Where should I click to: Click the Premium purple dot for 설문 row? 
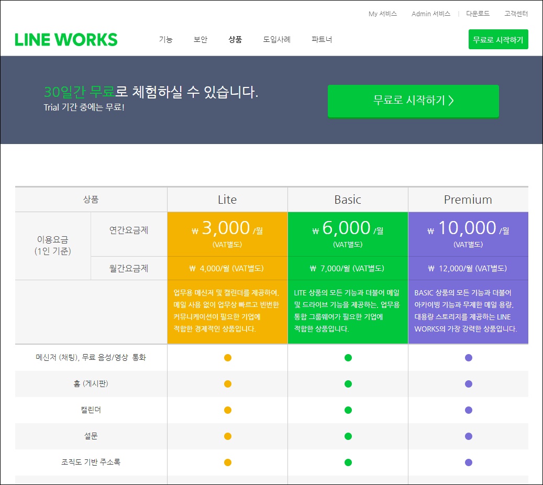(469, 436)
